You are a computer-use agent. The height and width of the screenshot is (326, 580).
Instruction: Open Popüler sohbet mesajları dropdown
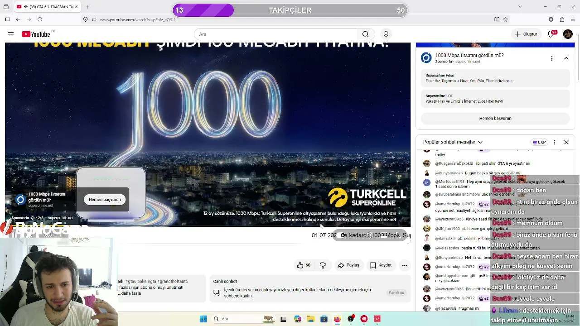453,142
